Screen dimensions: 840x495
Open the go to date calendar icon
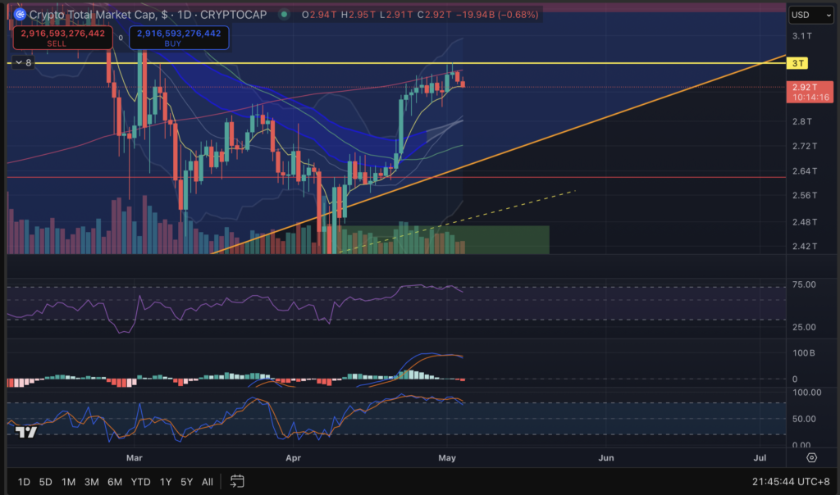coord(237,481)
